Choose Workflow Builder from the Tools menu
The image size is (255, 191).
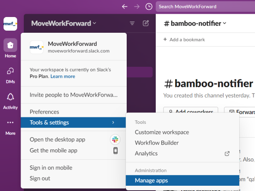point(157,143)
